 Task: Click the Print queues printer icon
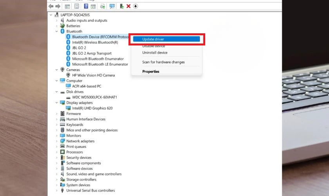62,147
